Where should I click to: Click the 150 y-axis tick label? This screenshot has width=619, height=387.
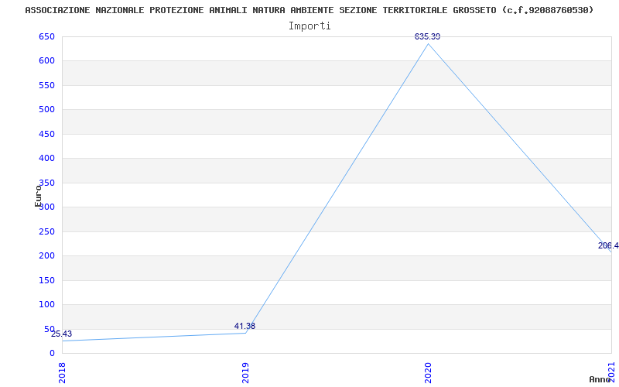[x=46, y=280]
